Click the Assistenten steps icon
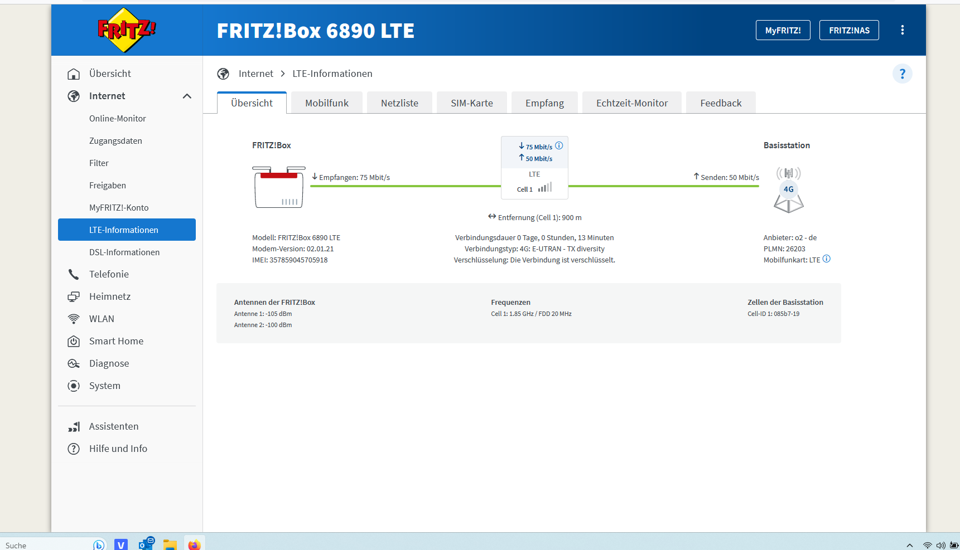 click(x=74, y=426)
